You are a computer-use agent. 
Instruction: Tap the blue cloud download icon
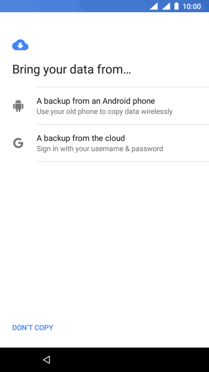coord(21,45)
